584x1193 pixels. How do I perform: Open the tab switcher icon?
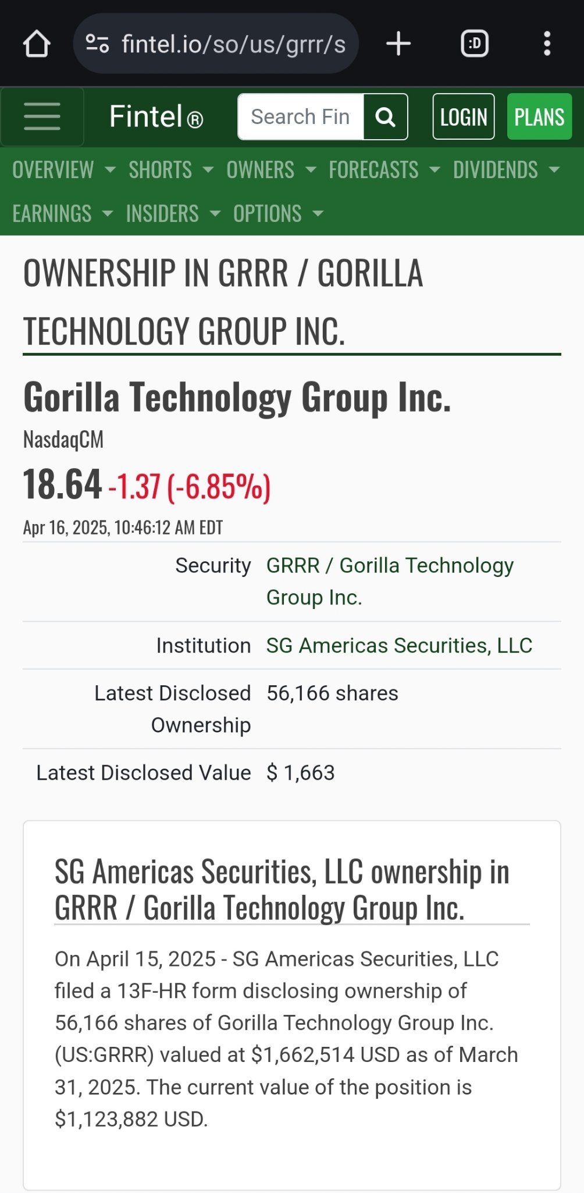point(475,44)
